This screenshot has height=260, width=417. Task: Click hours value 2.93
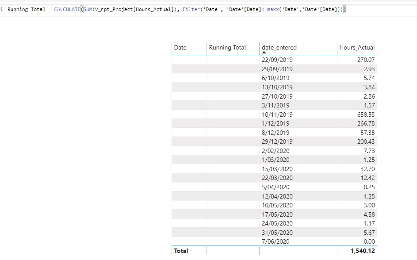(x=369, y=69)
